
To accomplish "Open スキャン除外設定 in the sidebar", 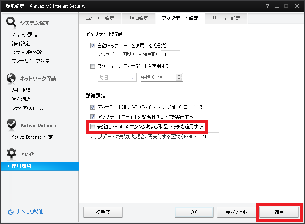I will [29, 53].
